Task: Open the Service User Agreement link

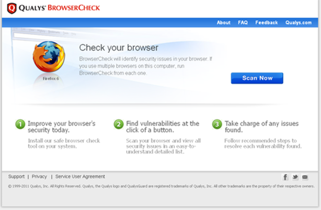Action: [80, 177]
